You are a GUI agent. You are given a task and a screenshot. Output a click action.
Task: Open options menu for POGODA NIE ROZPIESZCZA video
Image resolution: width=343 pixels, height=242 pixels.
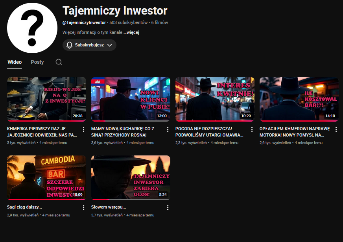pyautogui.click(x=252, y=129)
